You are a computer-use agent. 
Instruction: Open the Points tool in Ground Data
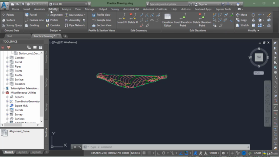[8, 15]
